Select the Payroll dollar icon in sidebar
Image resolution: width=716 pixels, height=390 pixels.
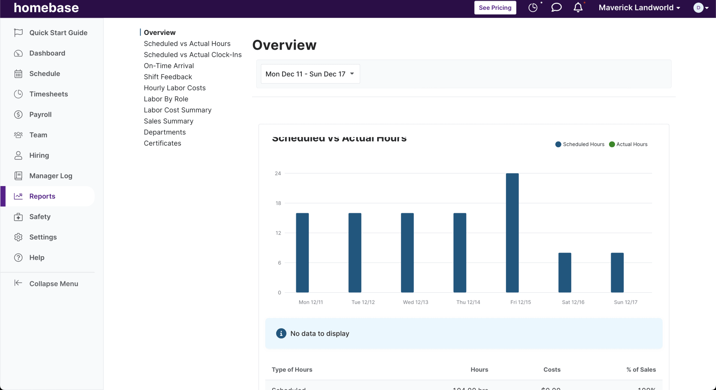tap(19, 114)
